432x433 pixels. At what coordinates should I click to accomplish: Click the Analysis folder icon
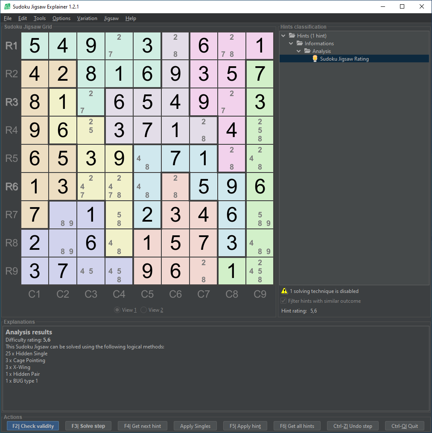click(307, 51)
